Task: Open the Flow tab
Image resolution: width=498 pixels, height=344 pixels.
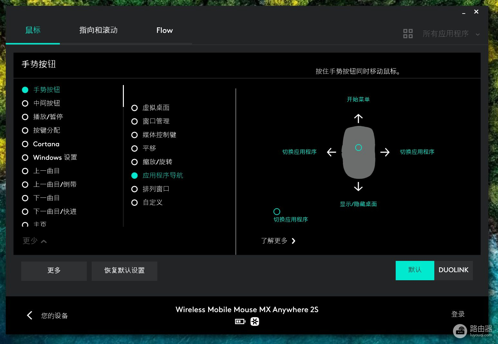Action: click(164, 30)
